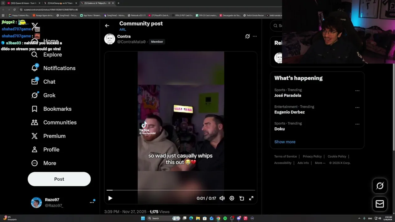Open options for Eugenio Derbez trend
395x222 pixels.
[357, 108]
